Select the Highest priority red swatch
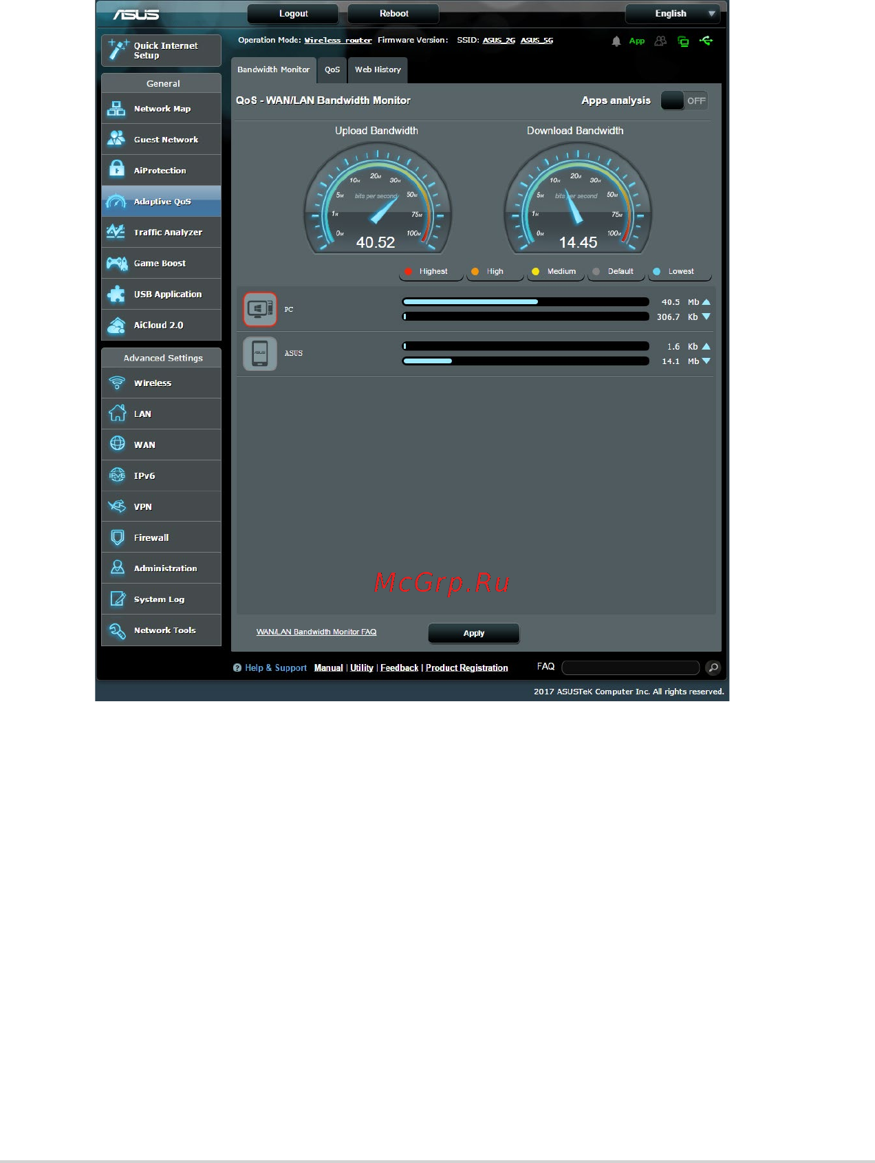This screenshot has height=1163, width=875. pos(408,271)
